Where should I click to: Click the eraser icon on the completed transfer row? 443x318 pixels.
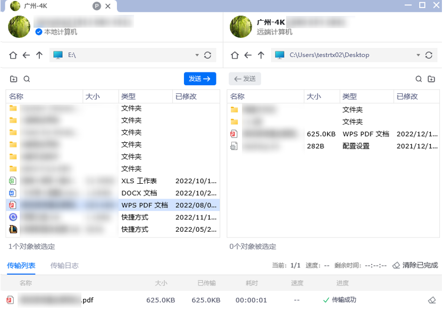click(x=431, y=300)
